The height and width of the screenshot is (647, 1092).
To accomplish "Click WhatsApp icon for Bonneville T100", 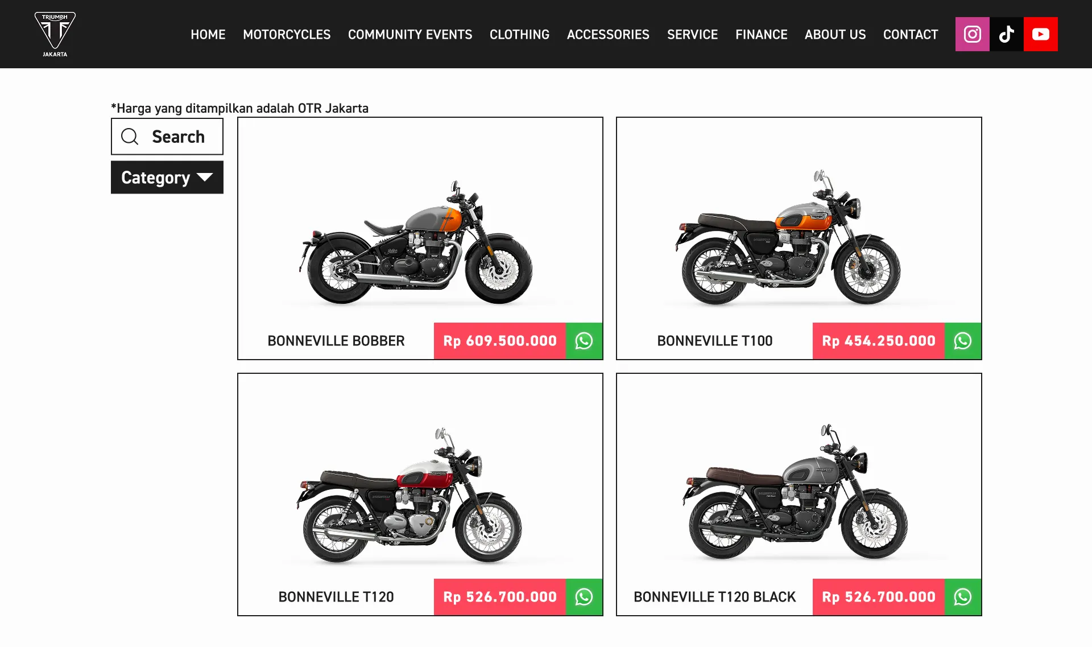I will click(x=963, y=341).
